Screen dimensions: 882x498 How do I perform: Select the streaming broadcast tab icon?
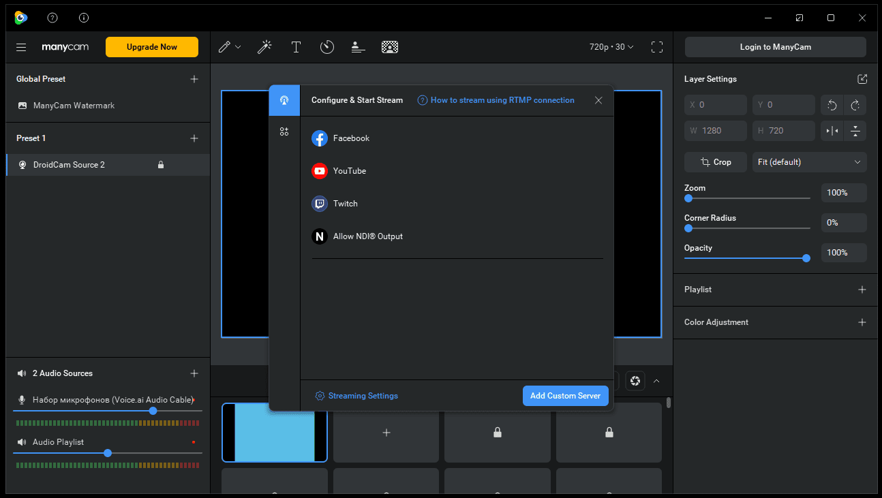pos(284,100)
